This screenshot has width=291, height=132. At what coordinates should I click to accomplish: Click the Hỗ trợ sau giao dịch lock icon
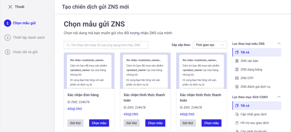237,123
